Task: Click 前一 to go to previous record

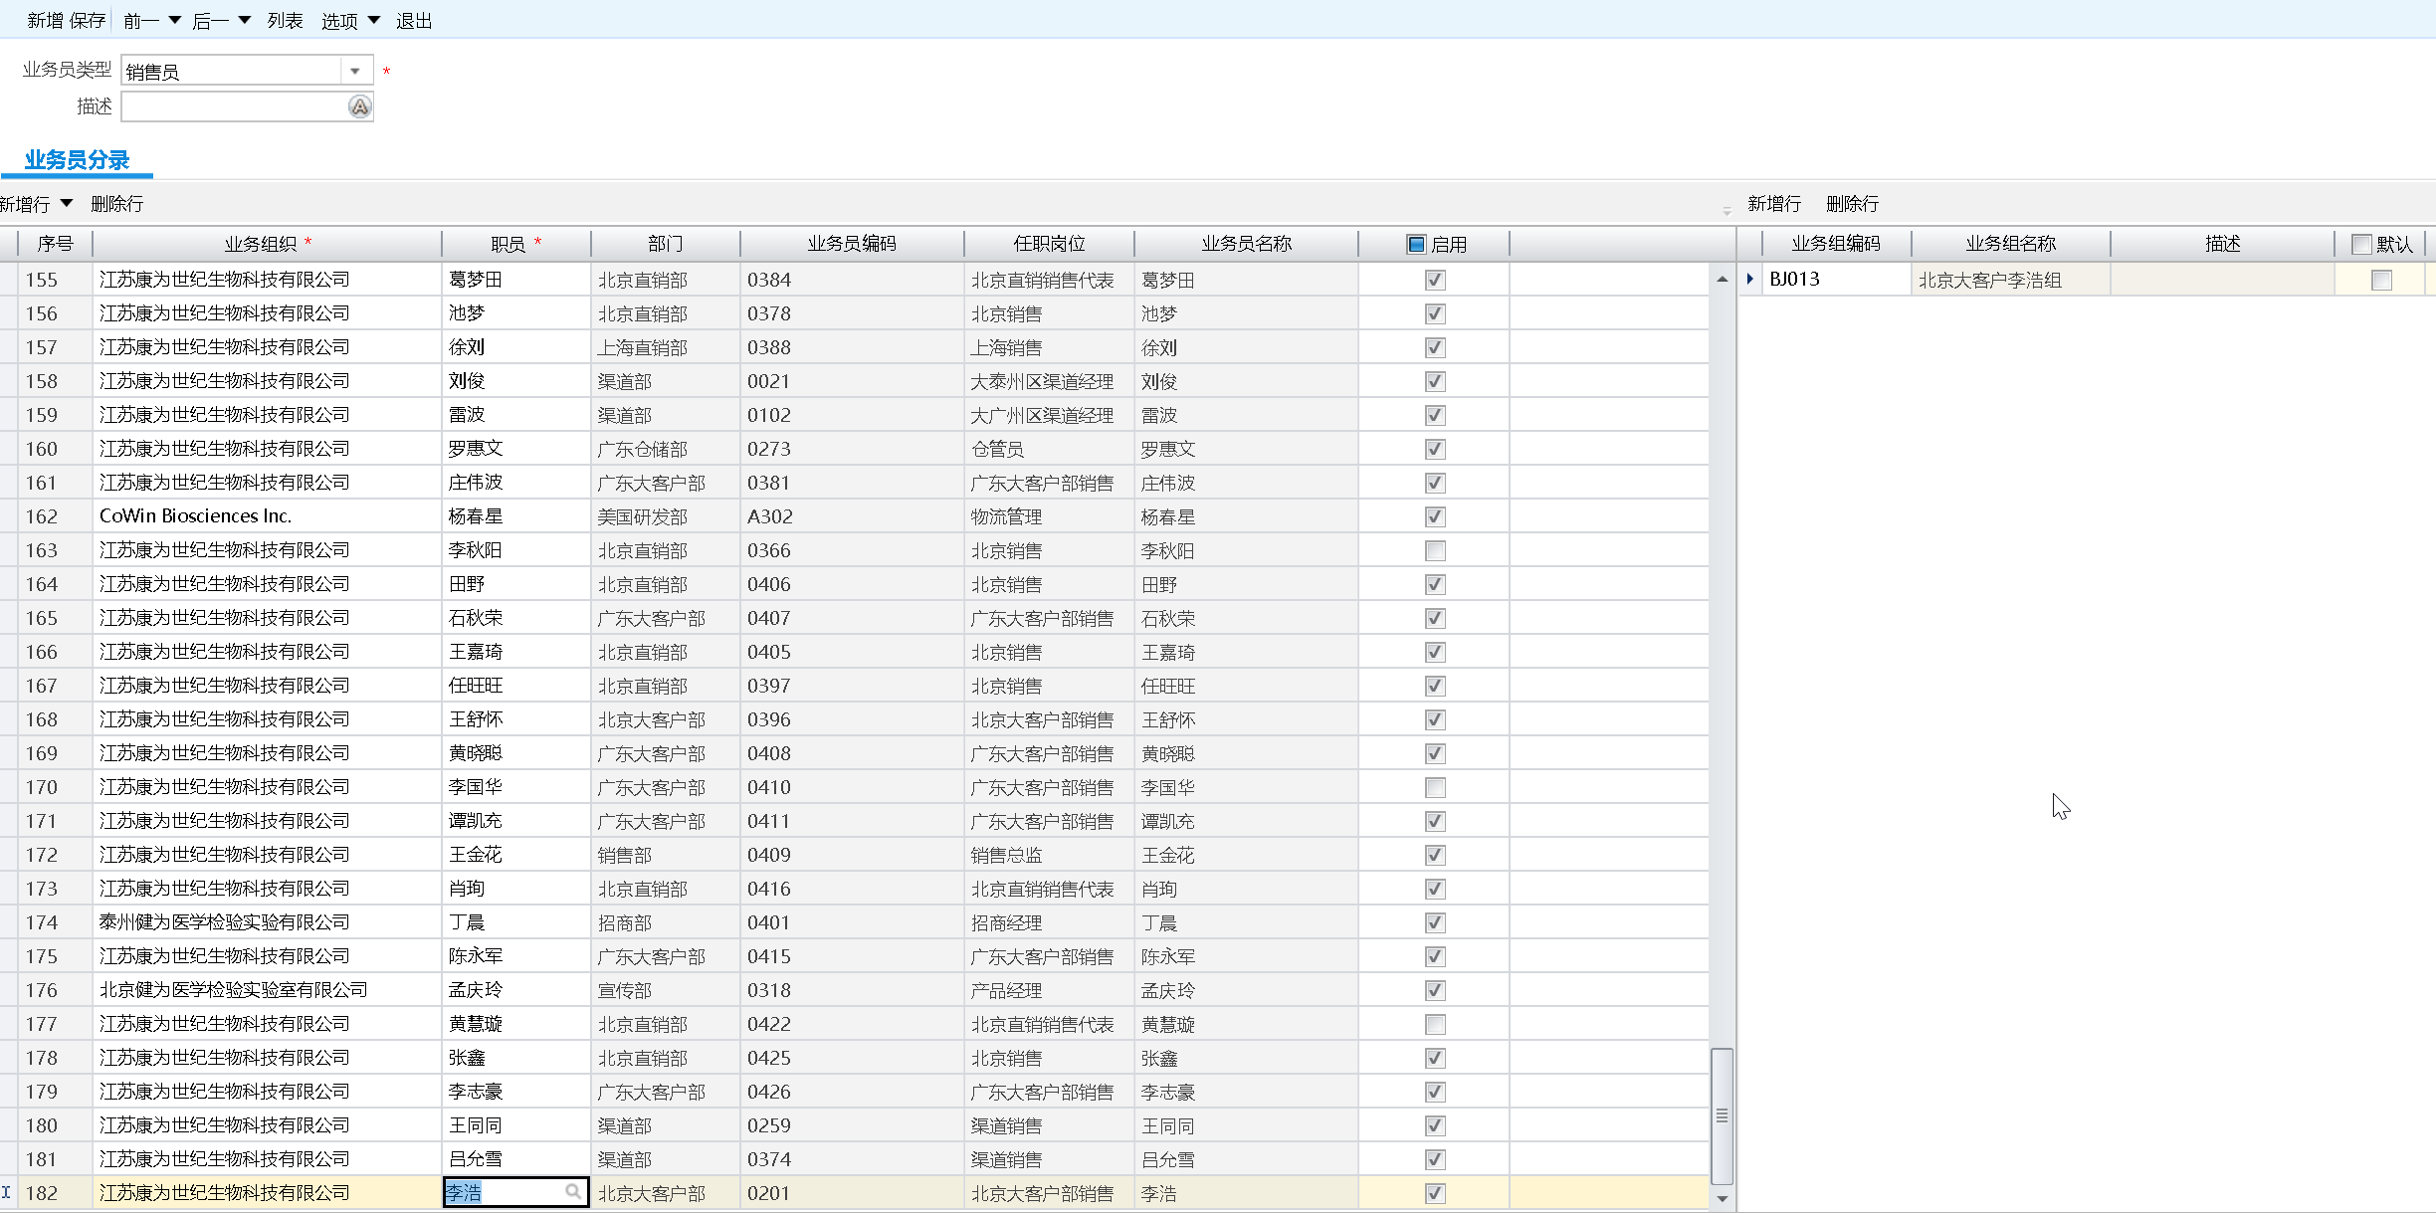Action: coord(141,21)
